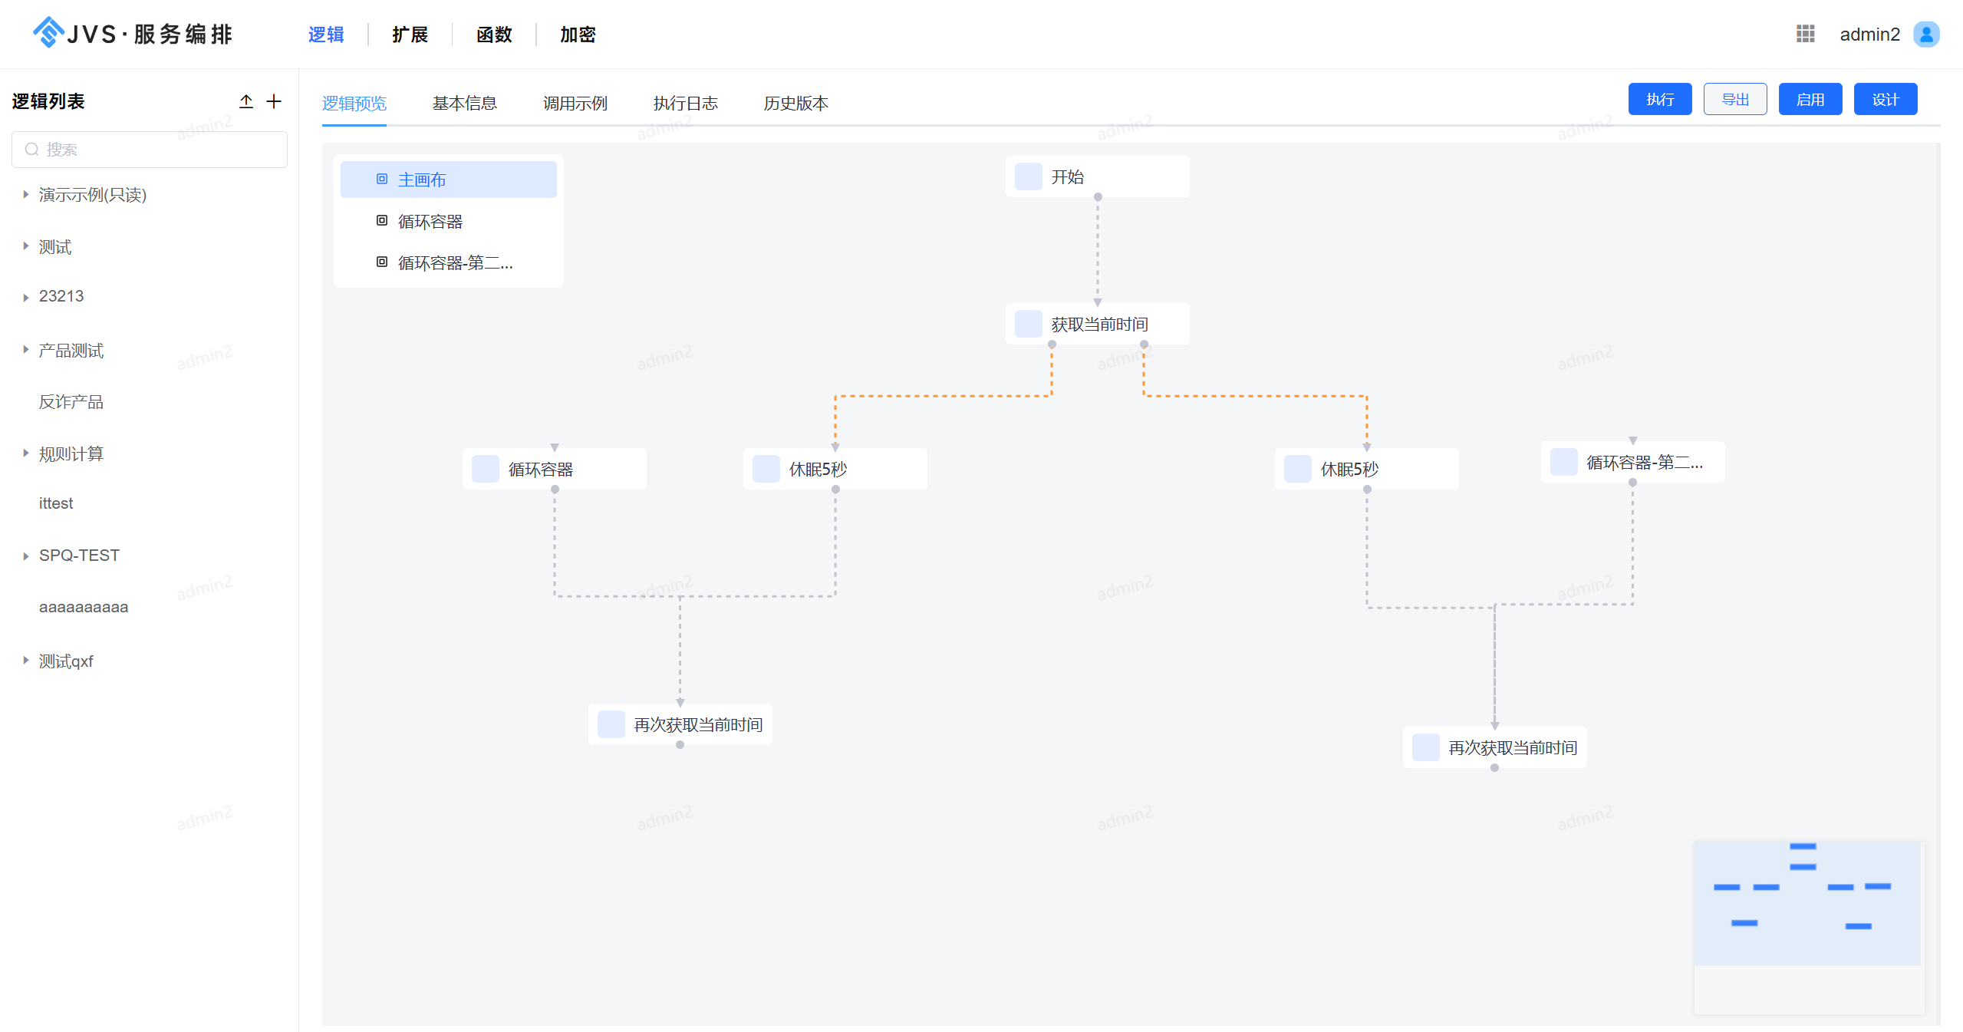
Task: Expand the 测试 folder arrow
Action: 25,246
